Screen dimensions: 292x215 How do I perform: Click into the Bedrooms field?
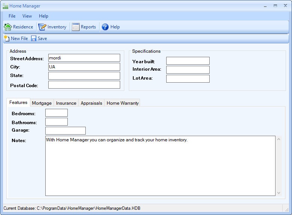coord(57,113)
